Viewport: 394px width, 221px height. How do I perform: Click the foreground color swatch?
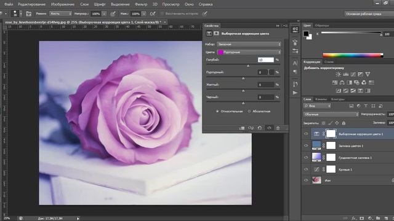tap(306, 34)
